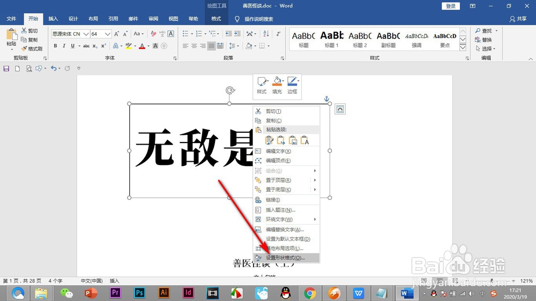
Task: Click the font color red A button
Action: (142, 46)
